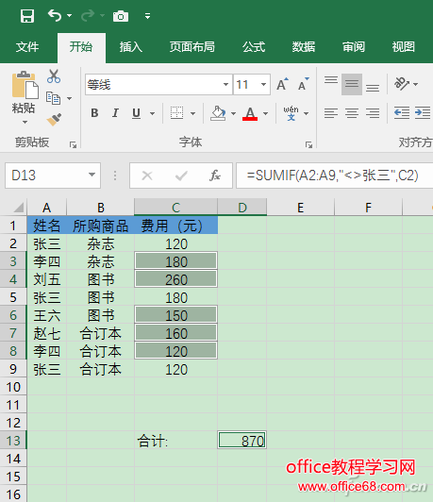The image size is (433, 502).
Task: Click the Copy icon
Action: pos(53,98)
